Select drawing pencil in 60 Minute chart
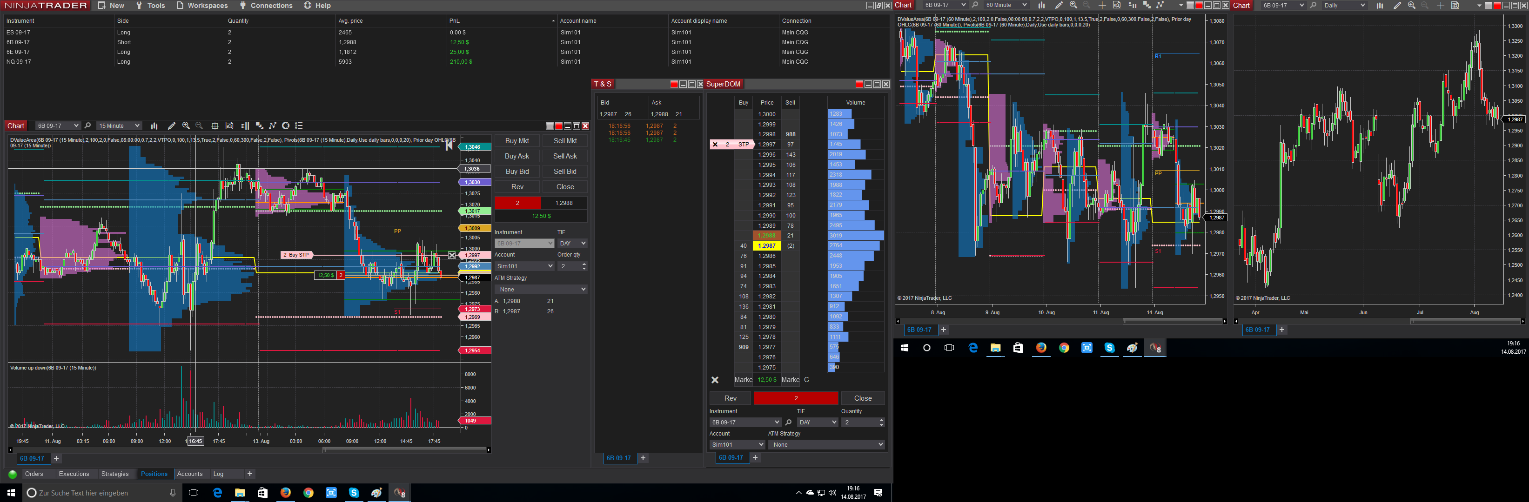The width and height of the screenshot is (1529, 502). [1058, 5]
